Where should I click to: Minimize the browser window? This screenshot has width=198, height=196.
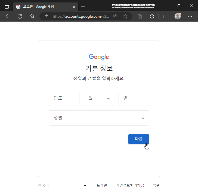pyautogui.click(x=166, y=6)
